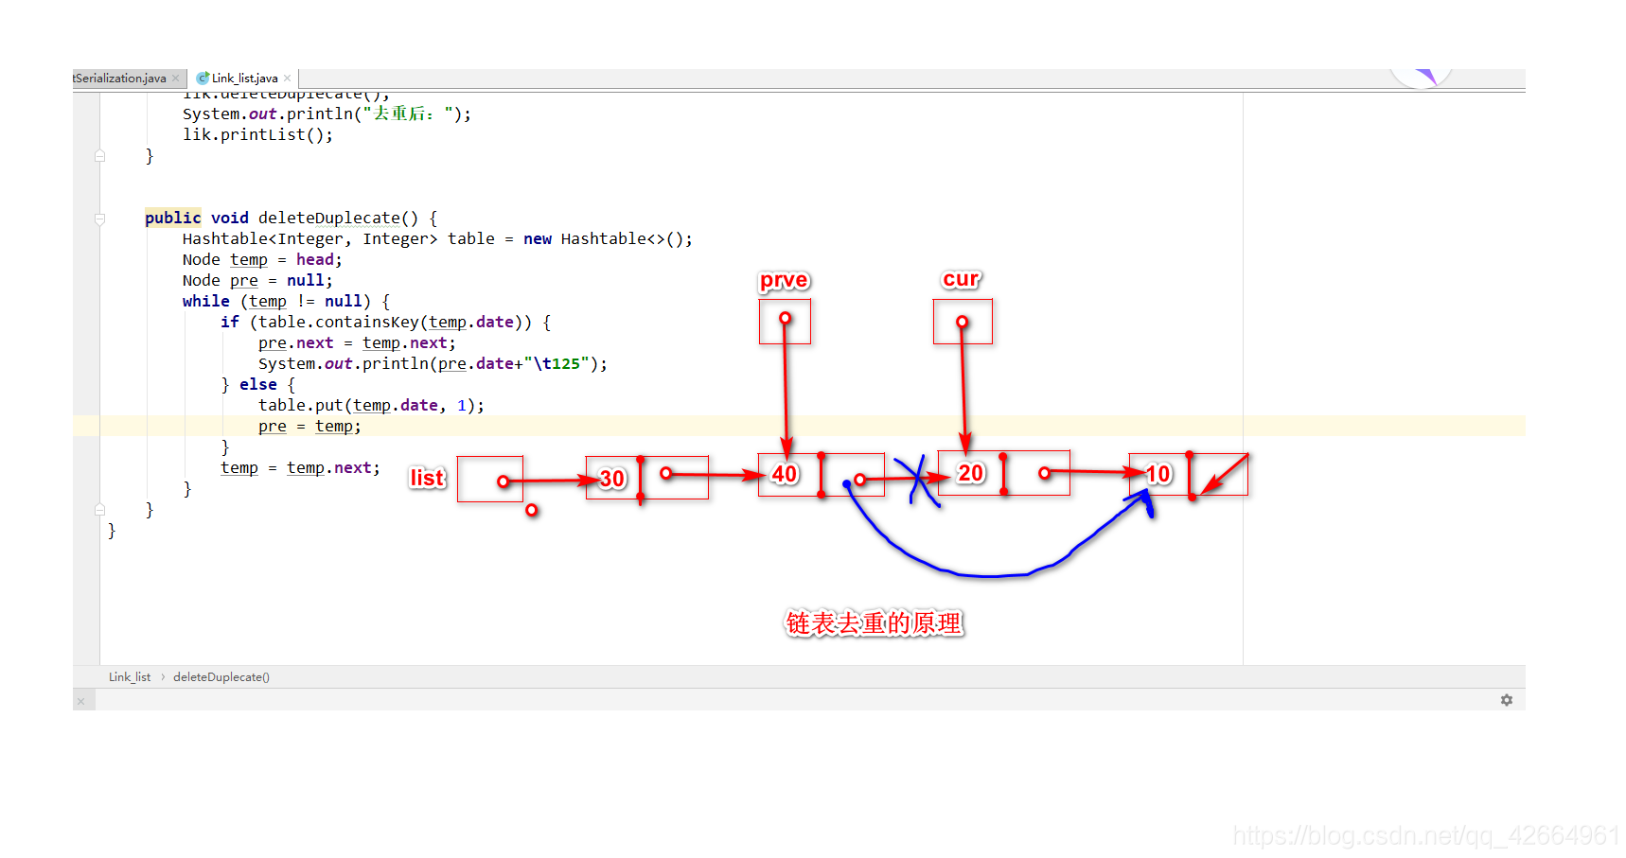Open the gear settings icon in bottom bar
Viewport: 1626px width, 858px height.
(1507, 700)
